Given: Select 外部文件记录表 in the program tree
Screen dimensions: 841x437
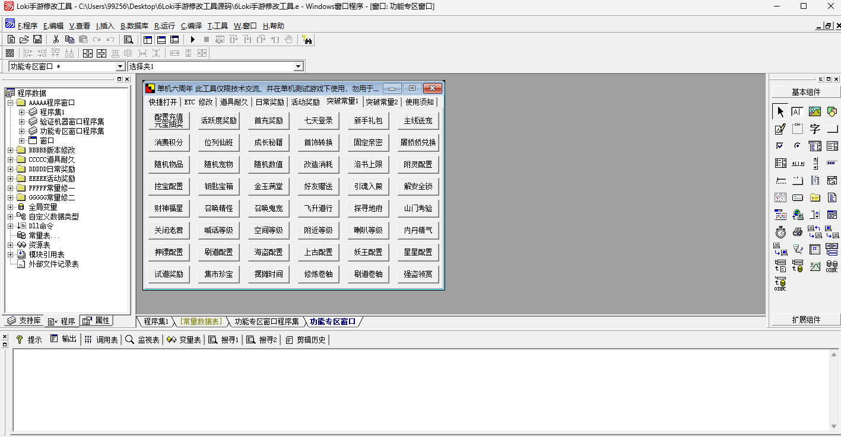Looking at the screenshot, I should (x=54, y=264).
